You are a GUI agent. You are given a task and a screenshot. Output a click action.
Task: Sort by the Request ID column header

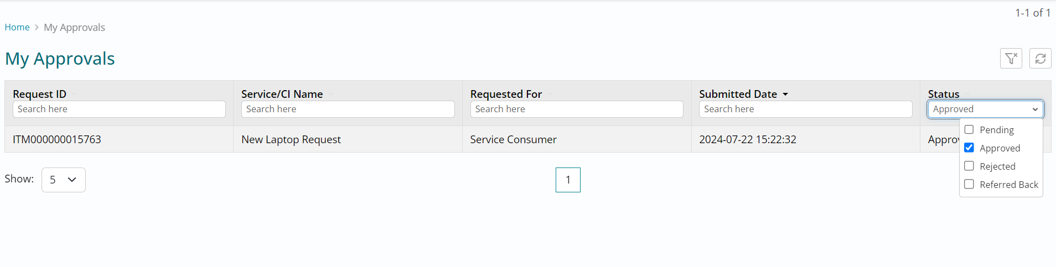(40, 94)
